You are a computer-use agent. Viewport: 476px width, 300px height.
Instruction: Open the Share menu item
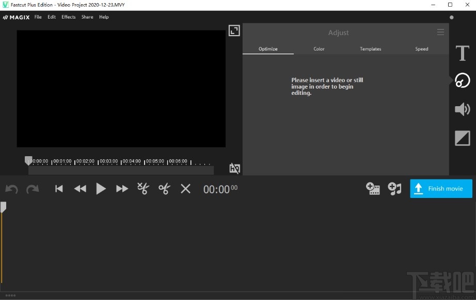click(x=87, y=17)
